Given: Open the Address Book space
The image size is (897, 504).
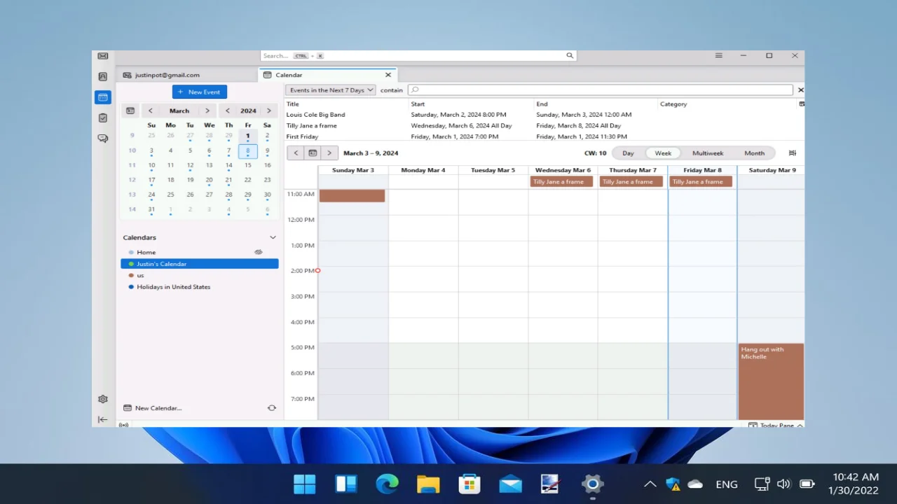Looking at the screenshot, I should 103,77.
